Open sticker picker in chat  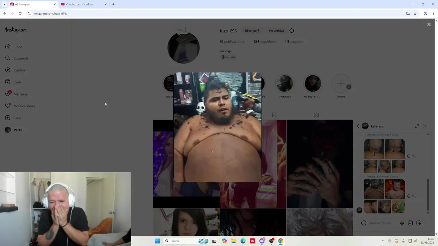pos(419,223)
